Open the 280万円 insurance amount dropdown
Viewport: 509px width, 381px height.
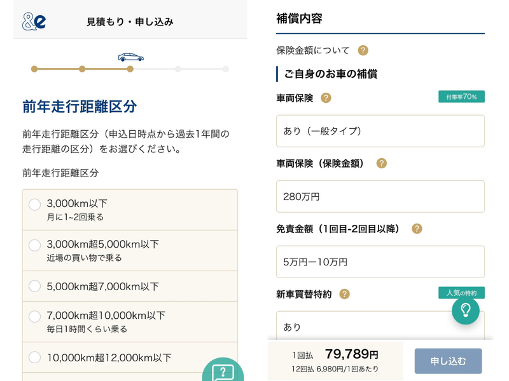coord(380,196)
